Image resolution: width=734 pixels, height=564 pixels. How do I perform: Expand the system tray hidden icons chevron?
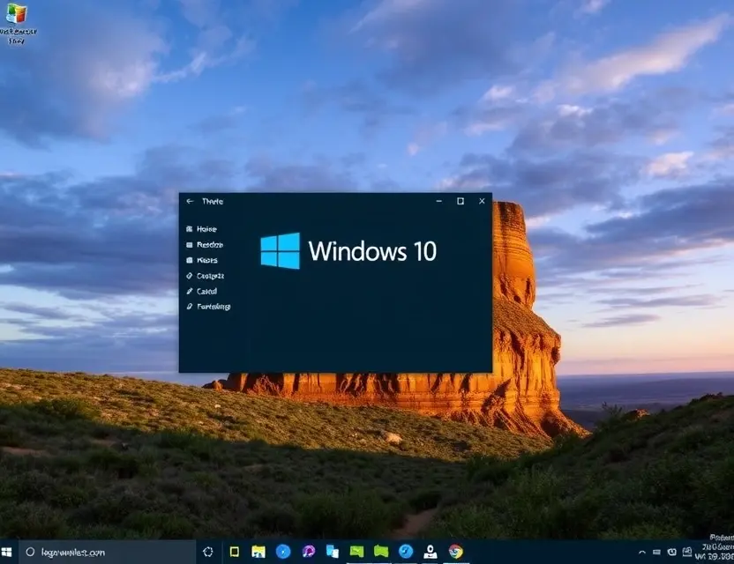tap(642, 553)
